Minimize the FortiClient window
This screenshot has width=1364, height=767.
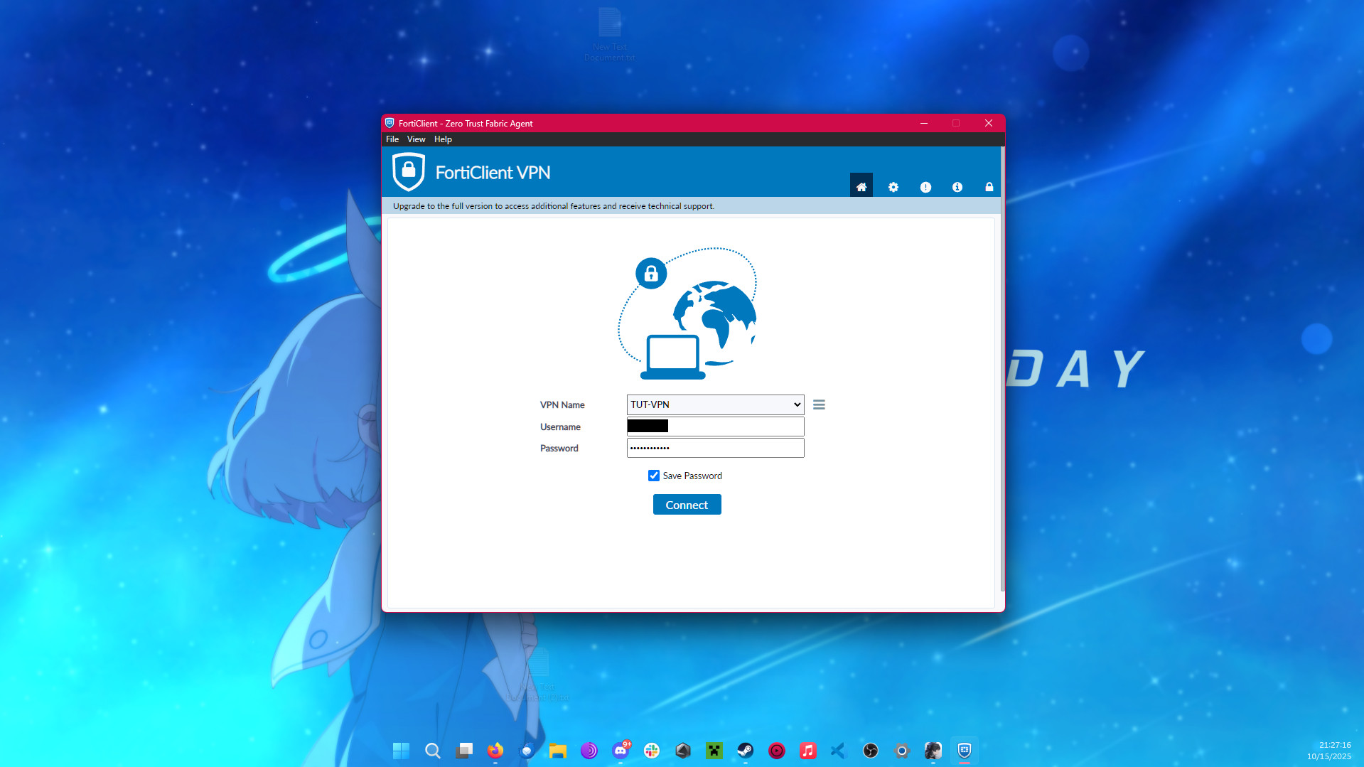pyautogui.click(x=924, y=123)
